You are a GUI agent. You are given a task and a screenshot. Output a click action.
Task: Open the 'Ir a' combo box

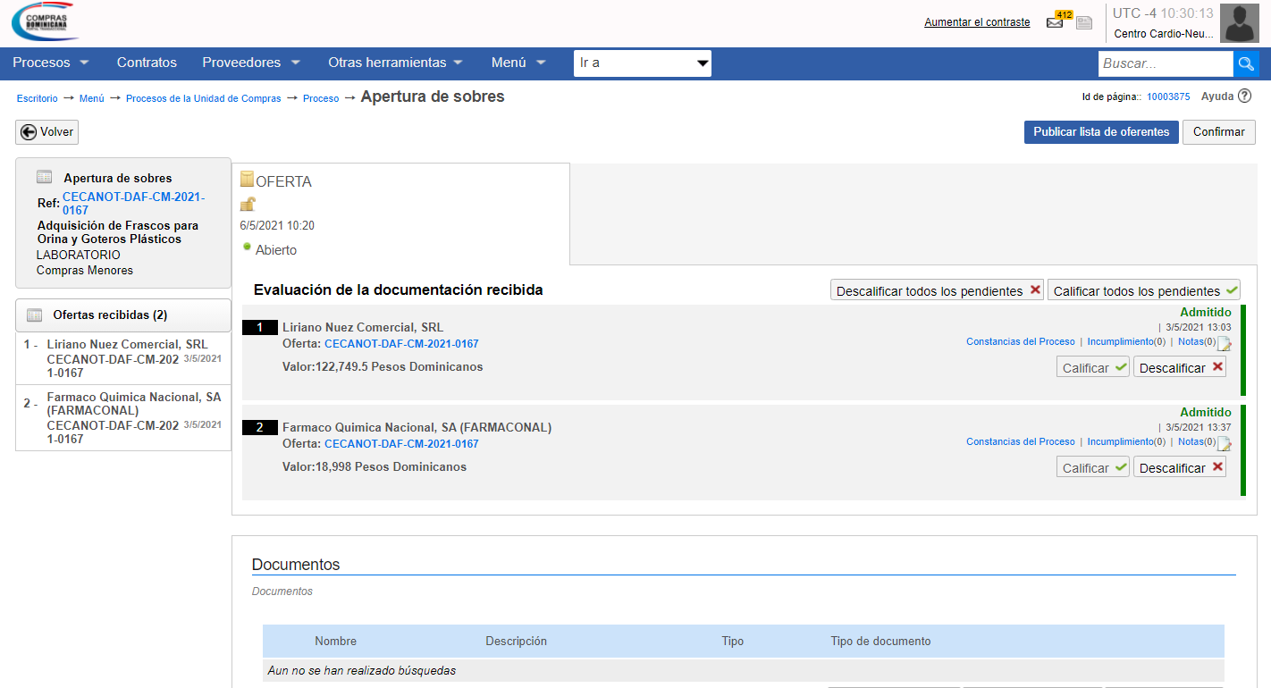642,63
